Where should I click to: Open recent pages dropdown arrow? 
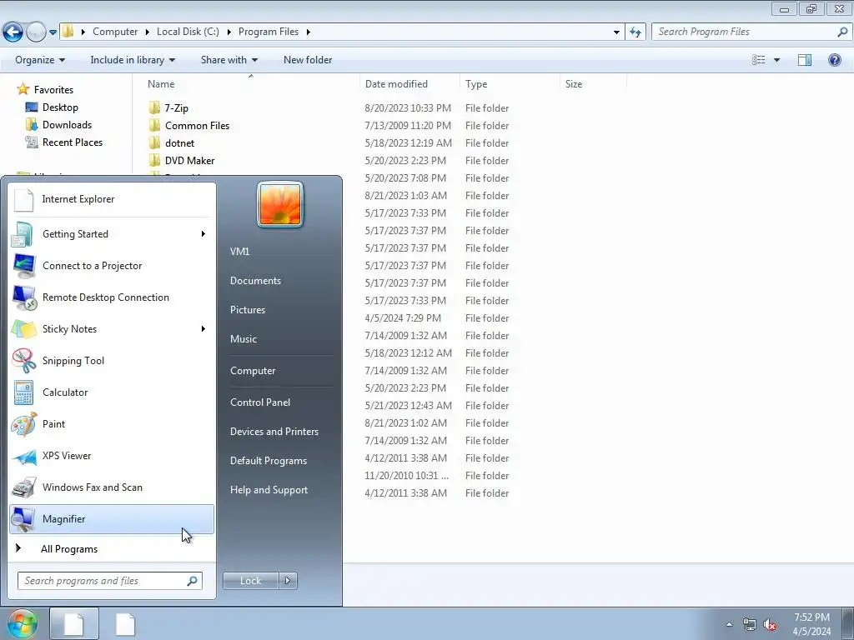click(x=53, y=32)
